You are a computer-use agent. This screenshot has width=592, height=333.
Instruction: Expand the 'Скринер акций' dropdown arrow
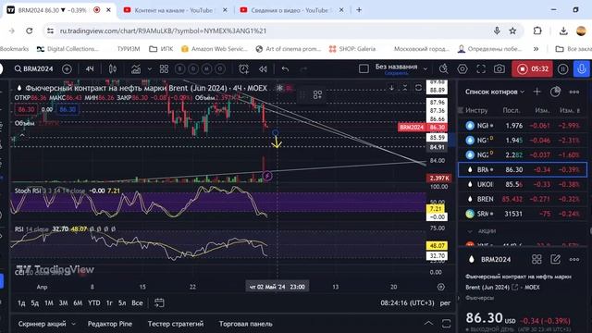point(73,324)
